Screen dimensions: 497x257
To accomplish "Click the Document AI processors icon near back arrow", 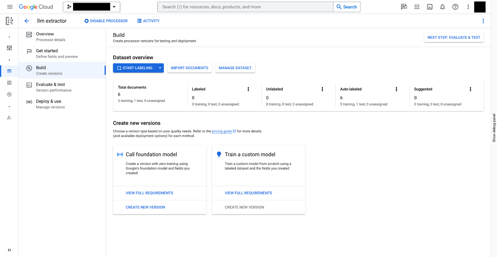I will (x=9, y=21).
